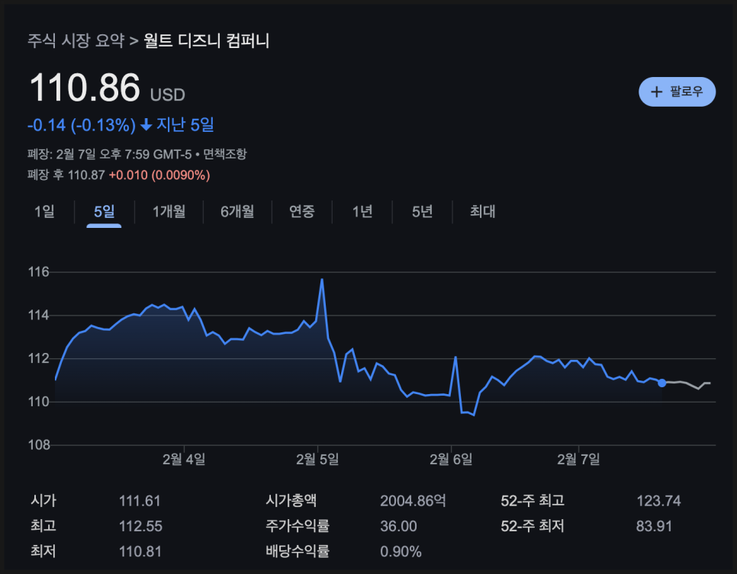Viewport: 737px width, 574px height.
Task: Click the 2월 6일 axis label
Action: pos(451,459)
